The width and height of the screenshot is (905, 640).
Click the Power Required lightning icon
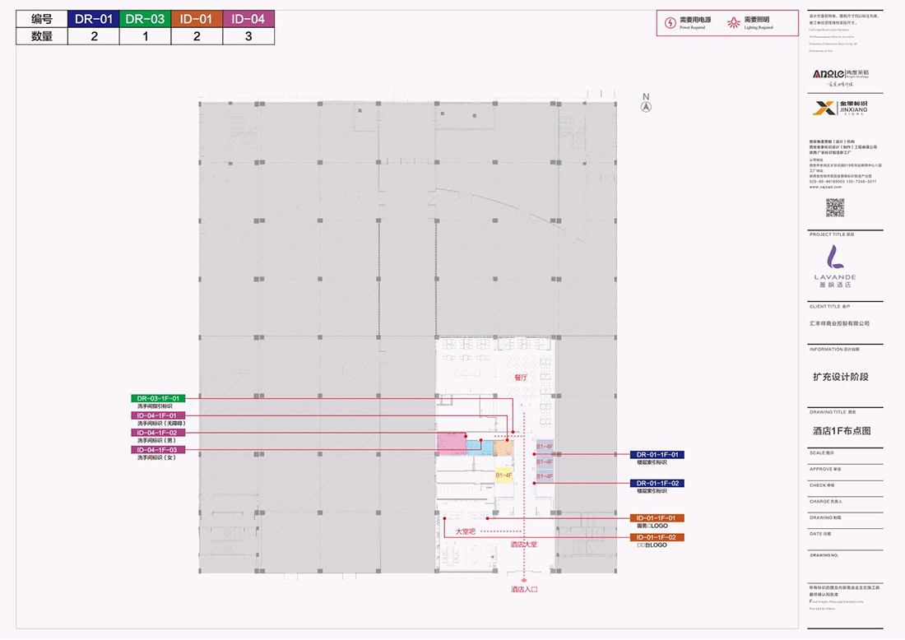pyautogui.click(x=670, y=24)
